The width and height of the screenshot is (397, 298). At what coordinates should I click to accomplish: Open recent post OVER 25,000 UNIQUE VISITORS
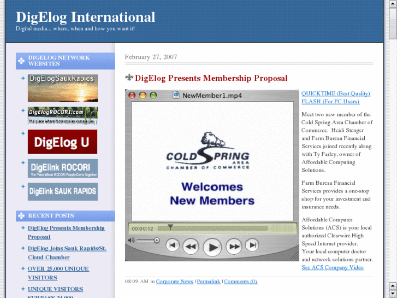point(58,273)
